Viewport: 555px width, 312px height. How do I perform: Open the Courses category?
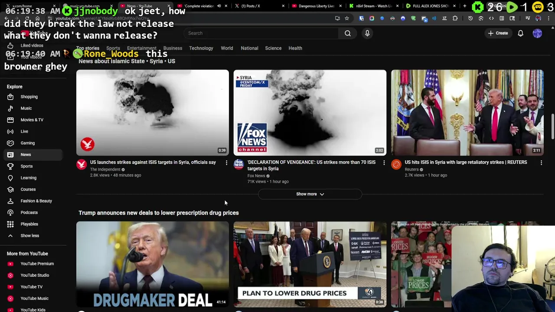[28, 189]
